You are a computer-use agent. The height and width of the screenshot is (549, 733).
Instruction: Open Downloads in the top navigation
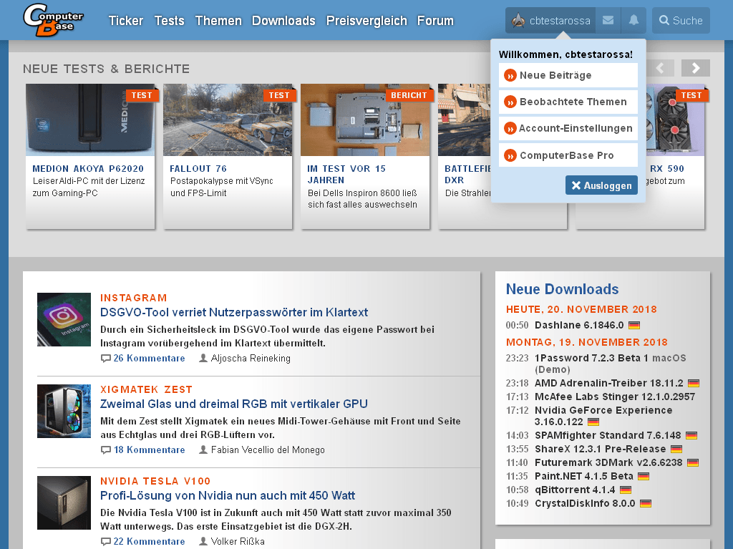click(283, 21)
